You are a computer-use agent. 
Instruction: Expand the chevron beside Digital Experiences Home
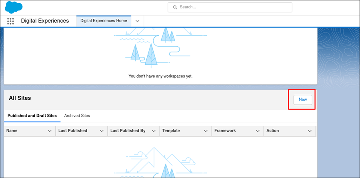[x=137, y=21]
